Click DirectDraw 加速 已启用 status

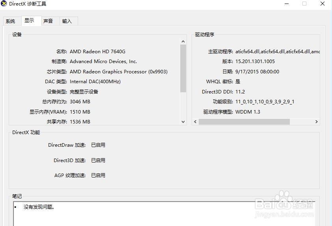[98, 145]
